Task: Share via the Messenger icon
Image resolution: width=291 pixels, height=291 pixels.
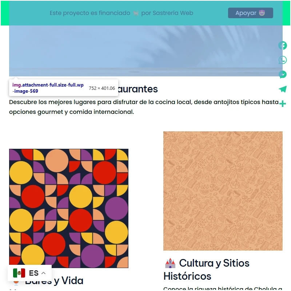Action: point(283,75)
